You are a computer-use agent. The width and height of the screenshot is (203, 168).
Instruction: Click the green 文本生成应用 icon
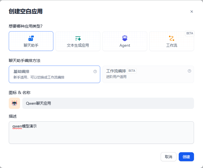click(x=78, y=39)
